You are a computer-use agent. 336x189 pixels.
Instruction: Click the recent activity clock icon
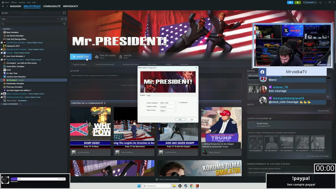pyautogui.click(x=62, y=19)
